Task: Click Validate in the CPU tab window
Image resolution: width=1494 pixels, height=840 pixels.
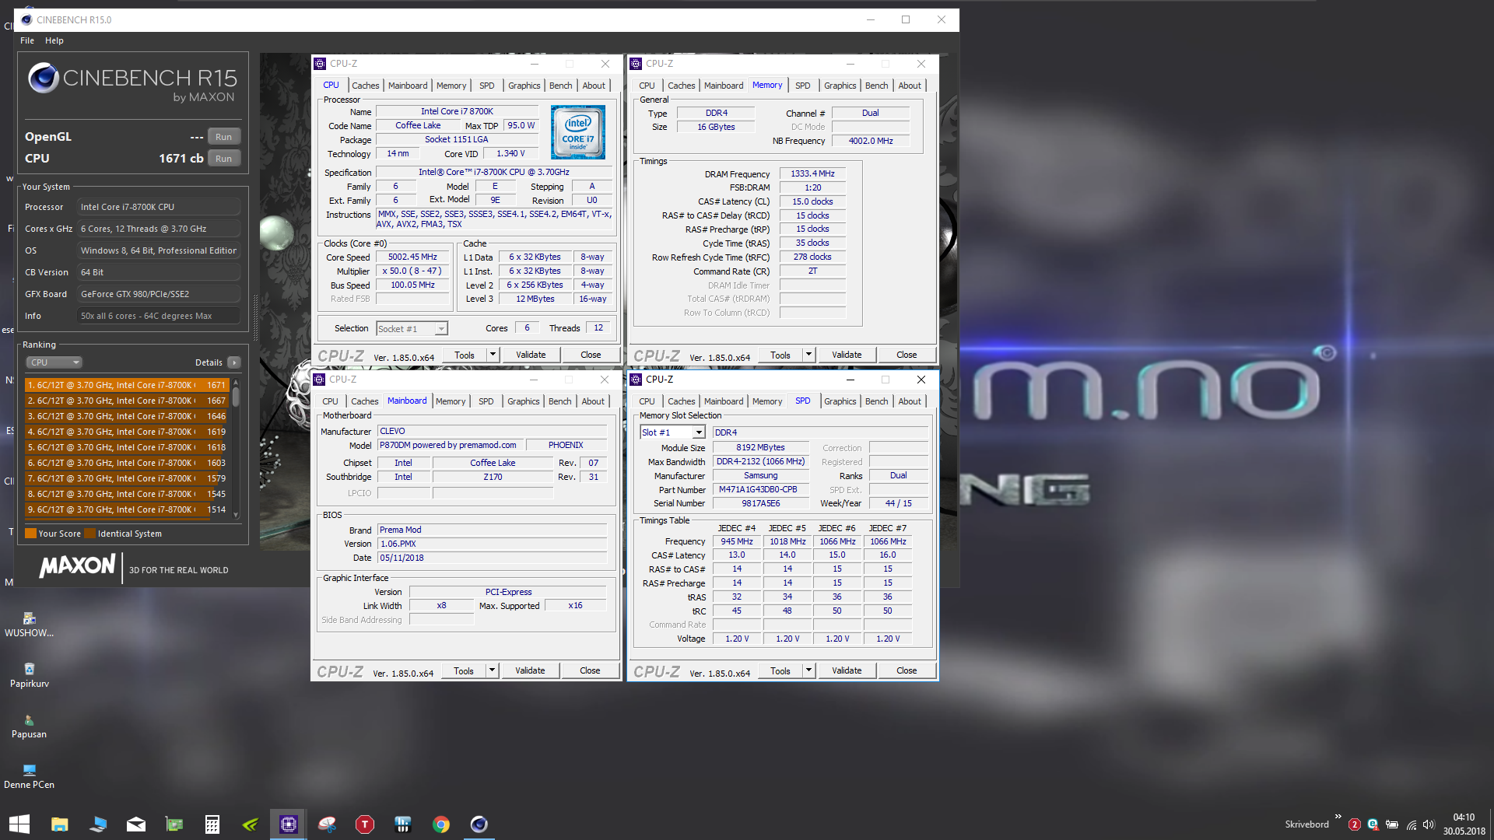Action: pos(531,355)
